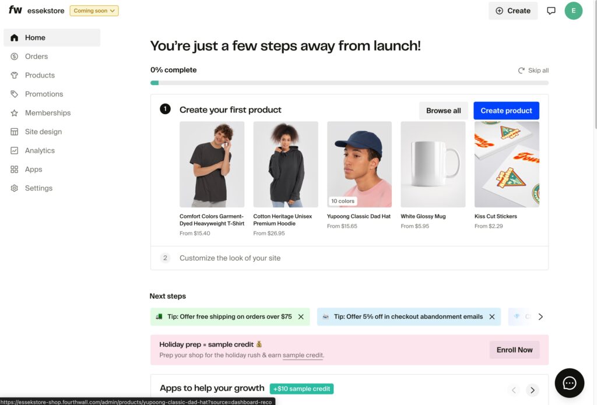Go to Orders in the sidebar
Image resolution: width=597 pixels, height=405 pixels.
pos(36,57)
